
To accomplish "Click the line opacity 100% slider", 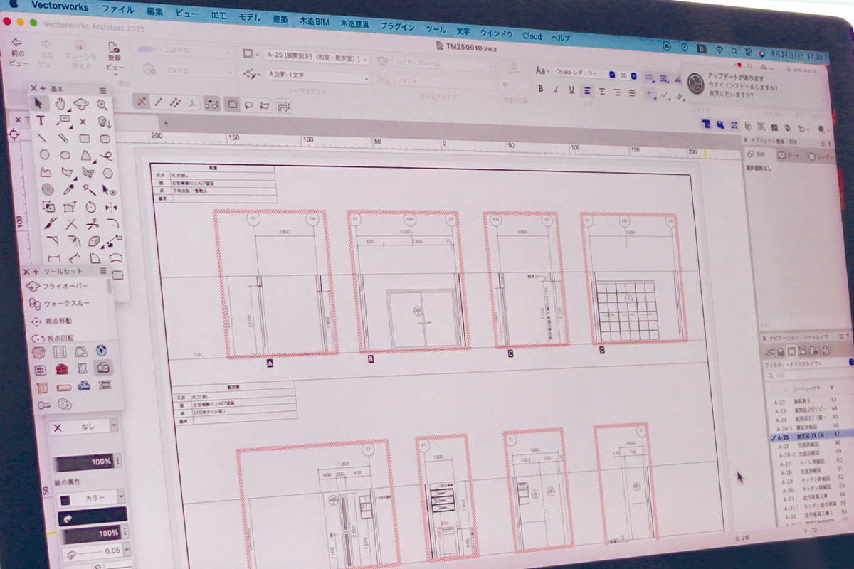I will click(x=85, y=533).
